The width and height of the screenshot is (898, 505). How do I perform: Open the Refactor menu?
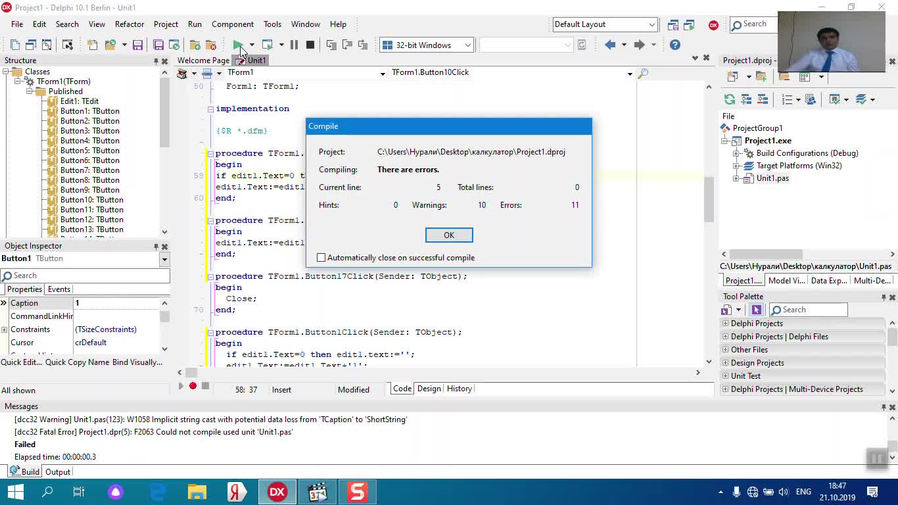click(130, 24)
